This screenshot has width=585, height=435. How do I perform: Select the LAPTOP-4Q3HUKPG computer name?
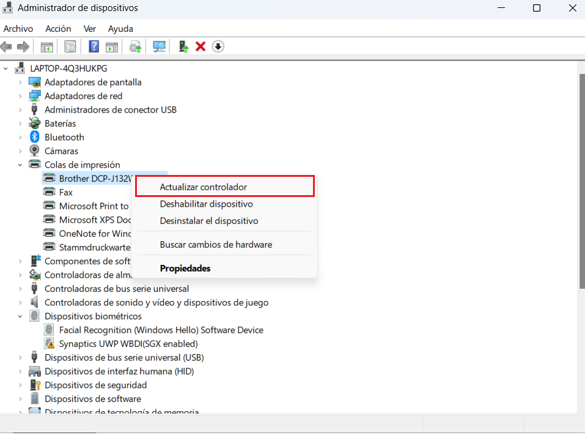click(68, 69)
